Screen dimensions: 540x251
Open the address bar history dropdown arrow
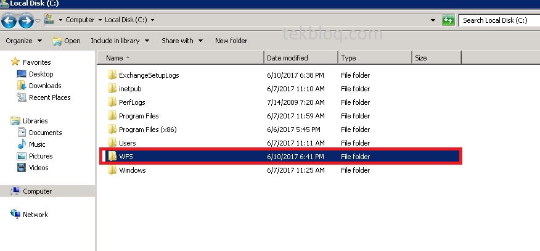pos(433,20)
